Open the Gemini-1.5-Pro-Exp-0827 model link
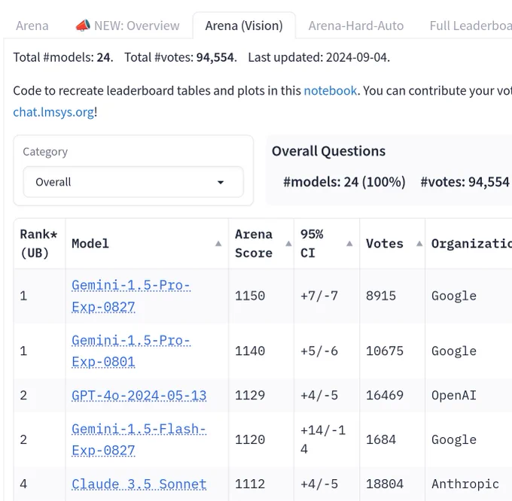The width and height of the screenshot is (512, 501). (130, 296)
